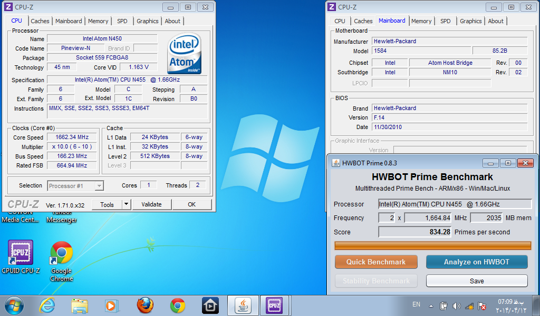Click the Core Speed value 1662.34 MHz

point(72,137)
